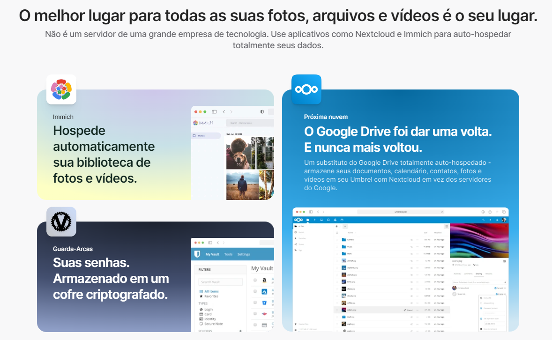Click the Bitwarden shield logo in the vault window

(x=197, y=254)
